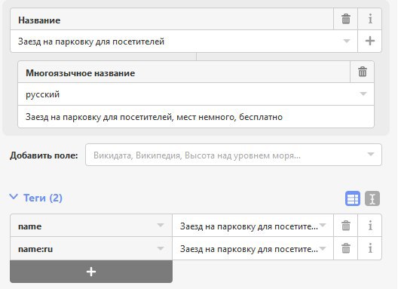Click the name tag key field
This screenshot has height=289, width=398.
(91, 226)
